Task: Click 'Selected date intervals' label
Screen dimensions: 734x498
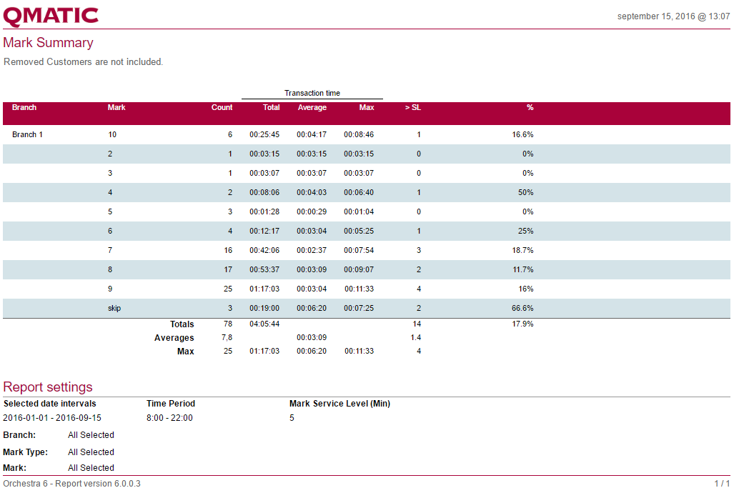Action: click(50, 404)
